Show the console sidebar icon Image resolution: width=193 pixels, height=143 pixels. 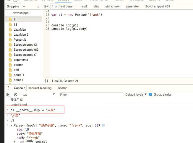point(8,95)
